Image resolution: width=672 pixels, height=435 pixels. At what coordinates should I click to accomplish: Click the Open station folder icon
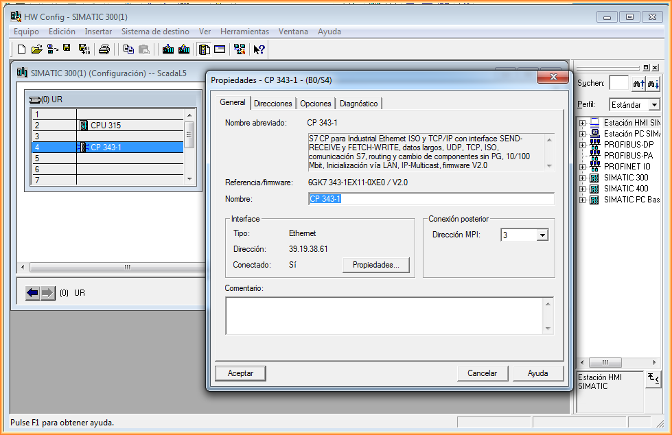pyautogui.click(x=37, y=49)
